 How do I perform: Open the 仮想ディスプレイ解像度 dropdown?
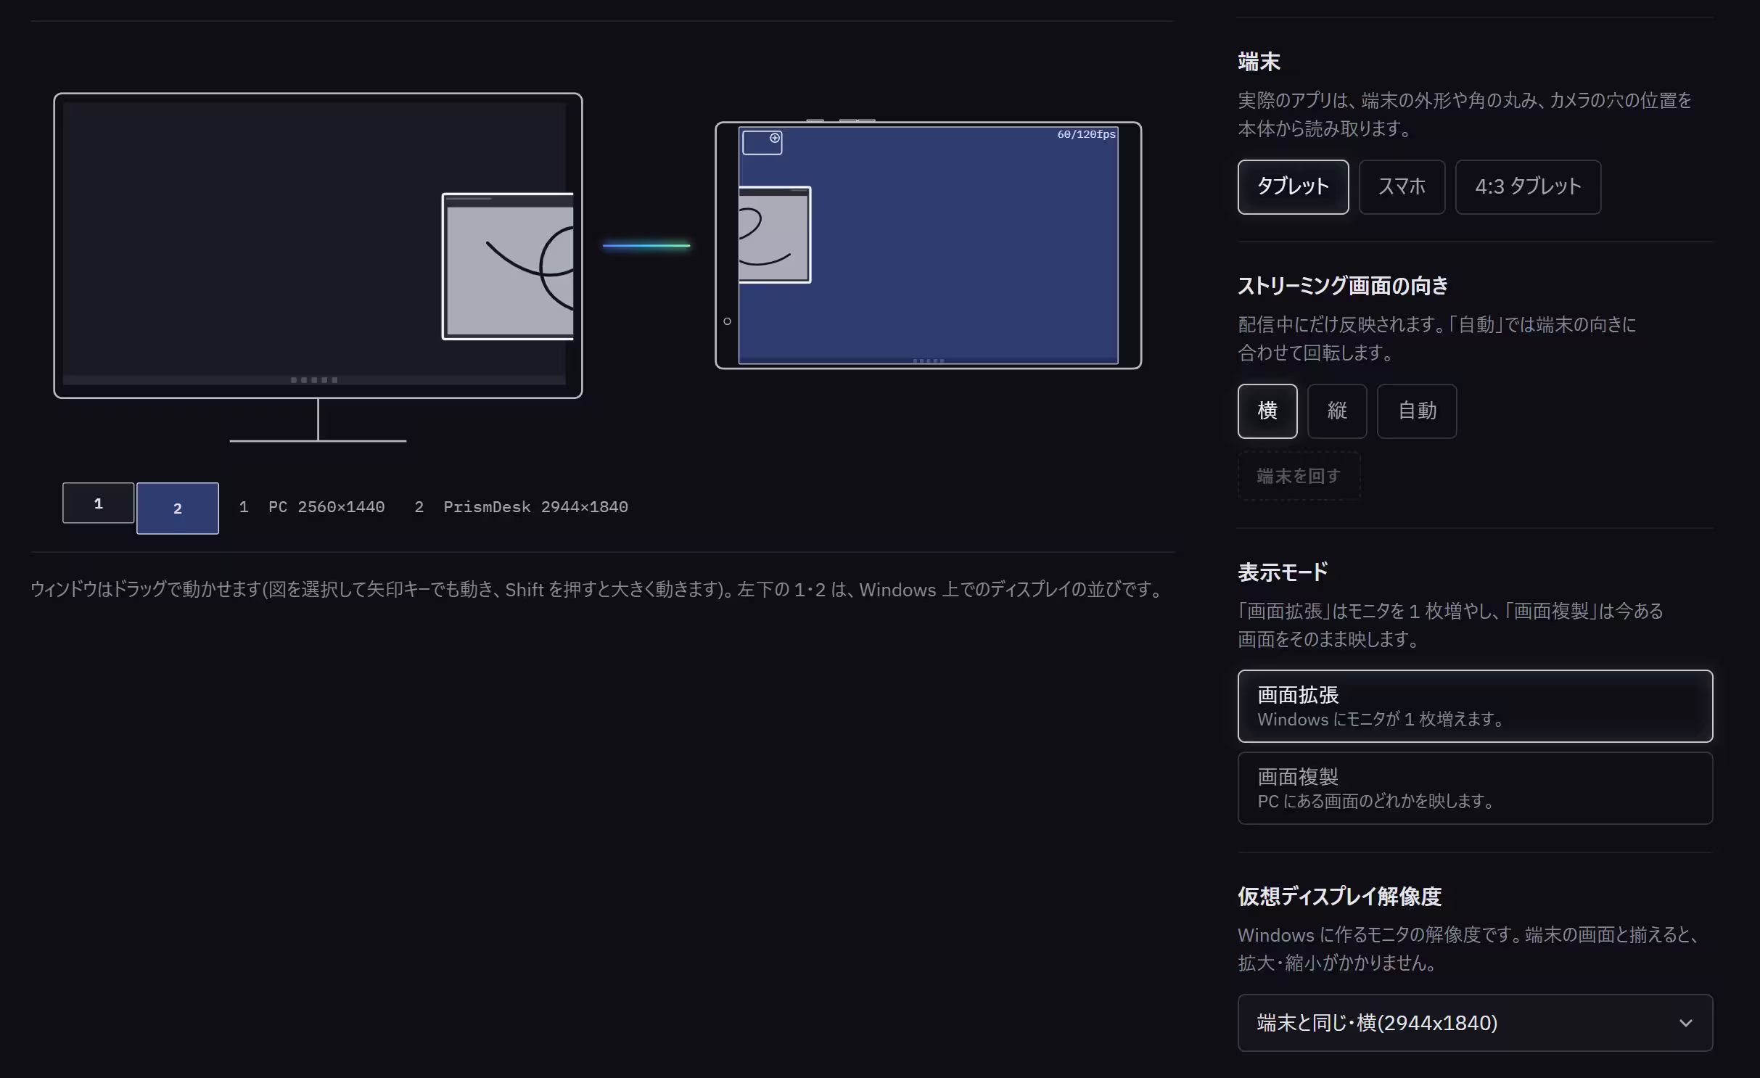(x=1475, y=1023)
